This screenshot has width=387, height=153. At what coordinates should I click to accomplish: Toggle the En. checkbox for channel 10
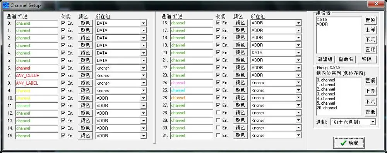point(63,98)
